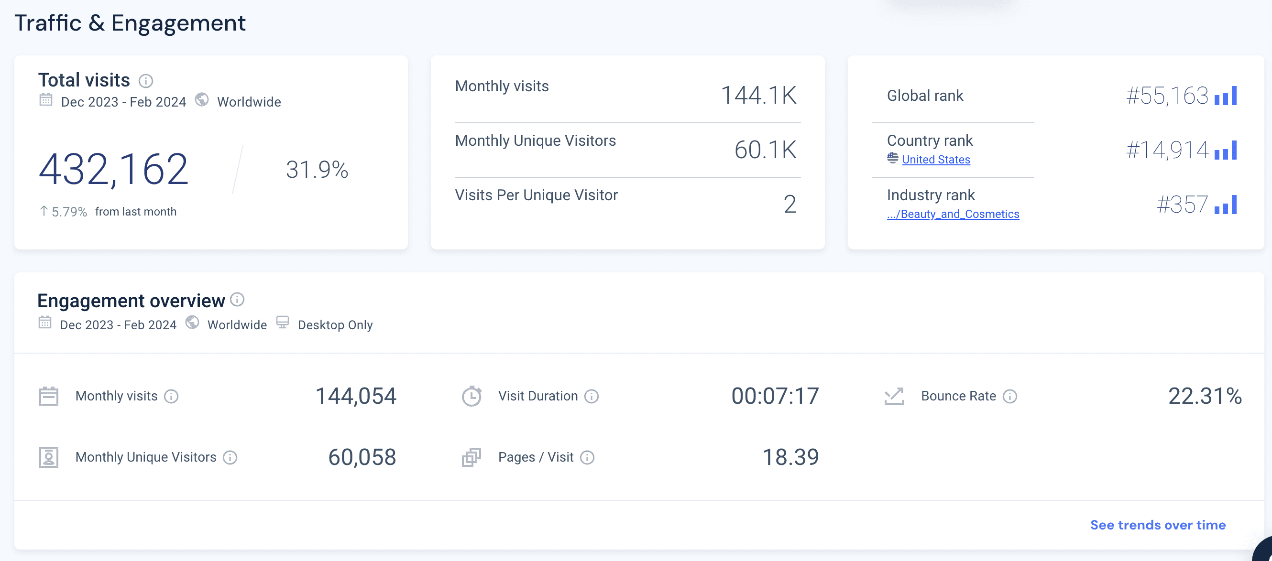Click the desktop monitor icon beside Desktop Only
The width and height of the screenshot is (1272, 561).
click(x=283, y=323)
